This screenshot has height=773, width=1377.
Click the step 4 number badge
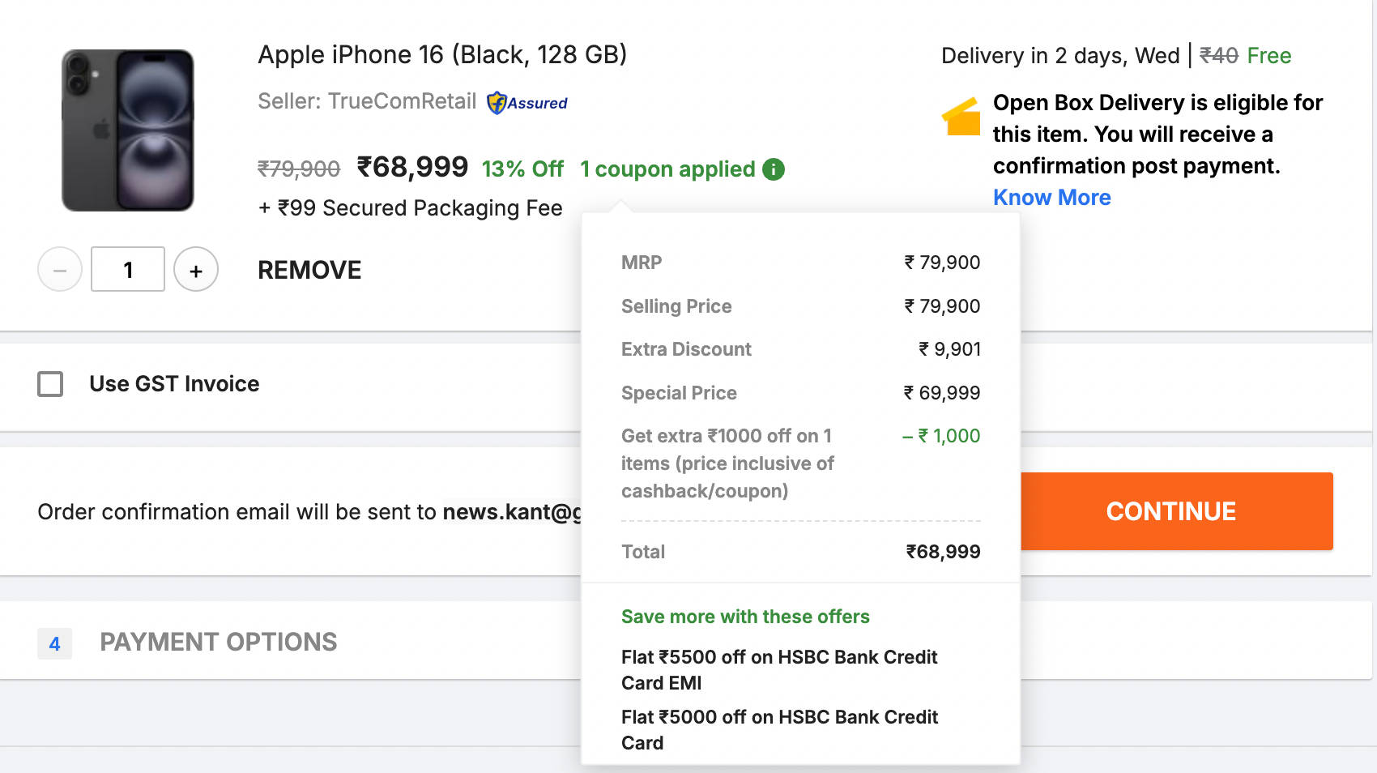coord(54,644)
